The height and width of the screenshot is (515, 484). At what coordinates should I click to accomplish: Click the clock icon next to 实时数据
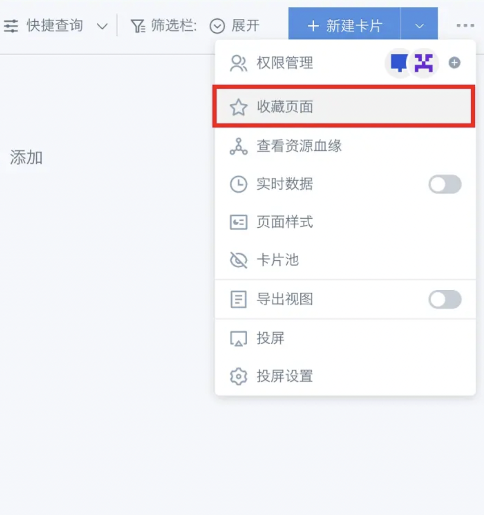pos(238,184)
